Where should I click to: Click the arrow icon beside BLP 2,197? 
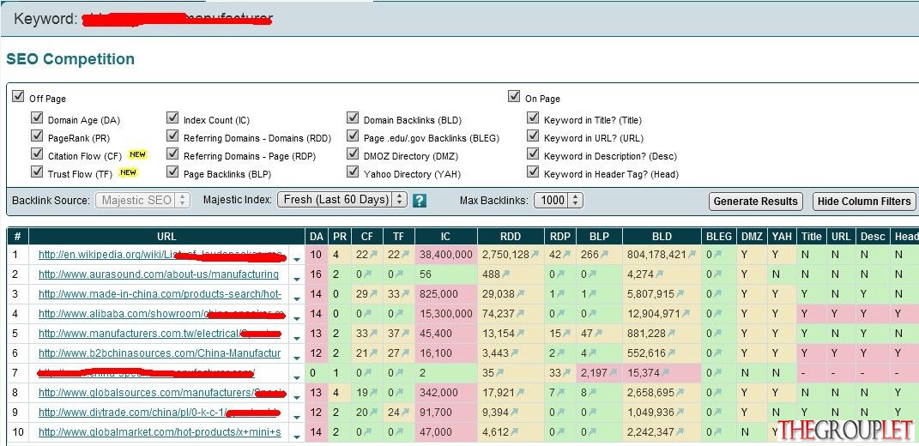pyautogui.click(x=613, y=373)
